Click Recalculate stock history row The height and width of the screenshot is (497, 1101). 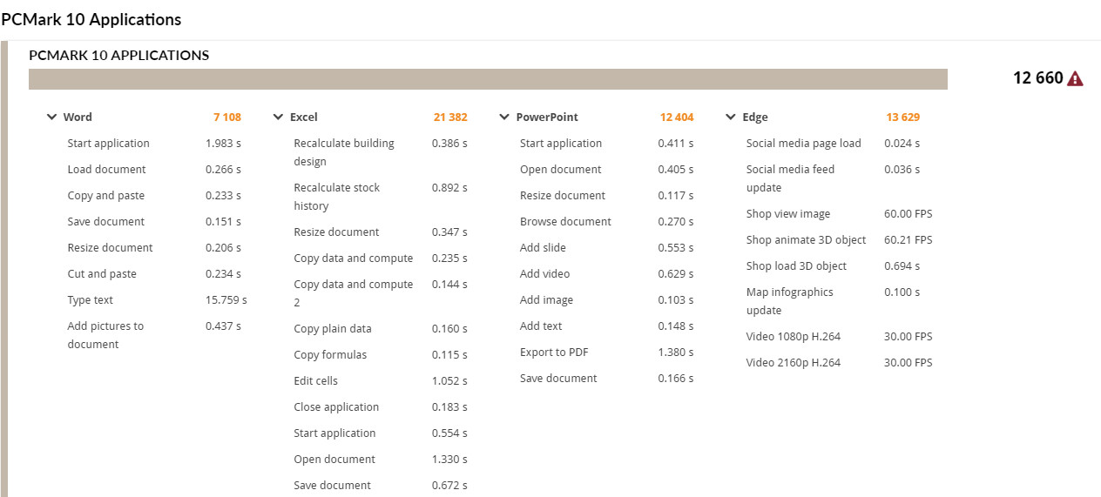pos(381,197)
